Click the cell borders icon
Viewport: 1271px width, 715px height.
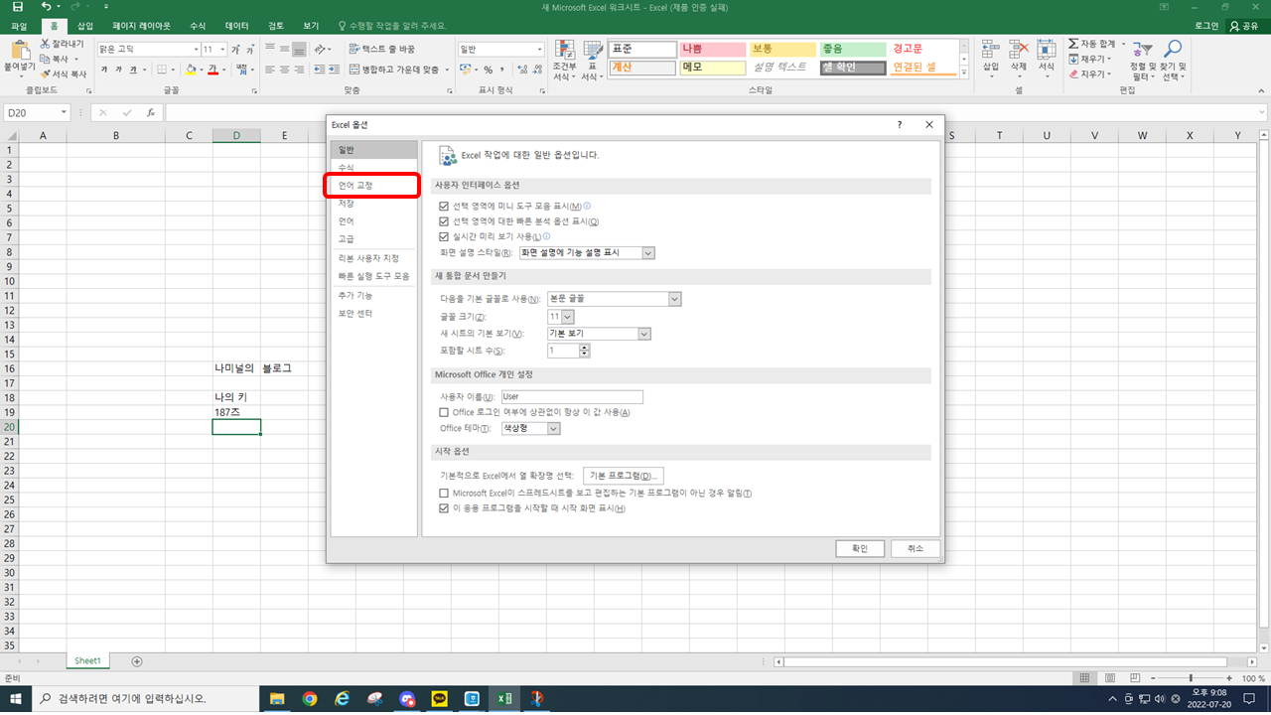click(163, 70)
